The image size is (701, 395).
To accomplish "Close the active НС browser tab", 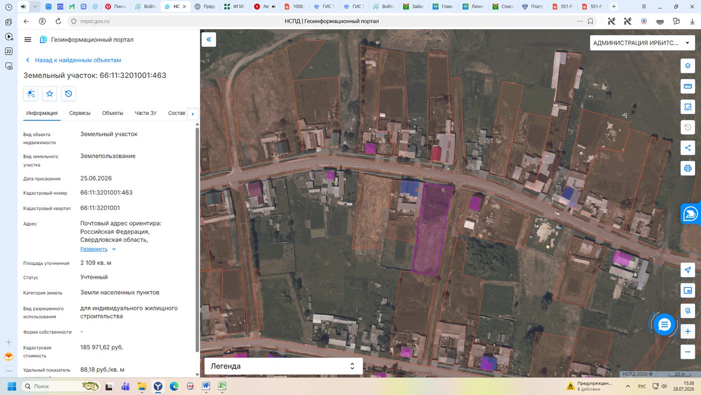I will pyautogui.click(x=185, y=7).
